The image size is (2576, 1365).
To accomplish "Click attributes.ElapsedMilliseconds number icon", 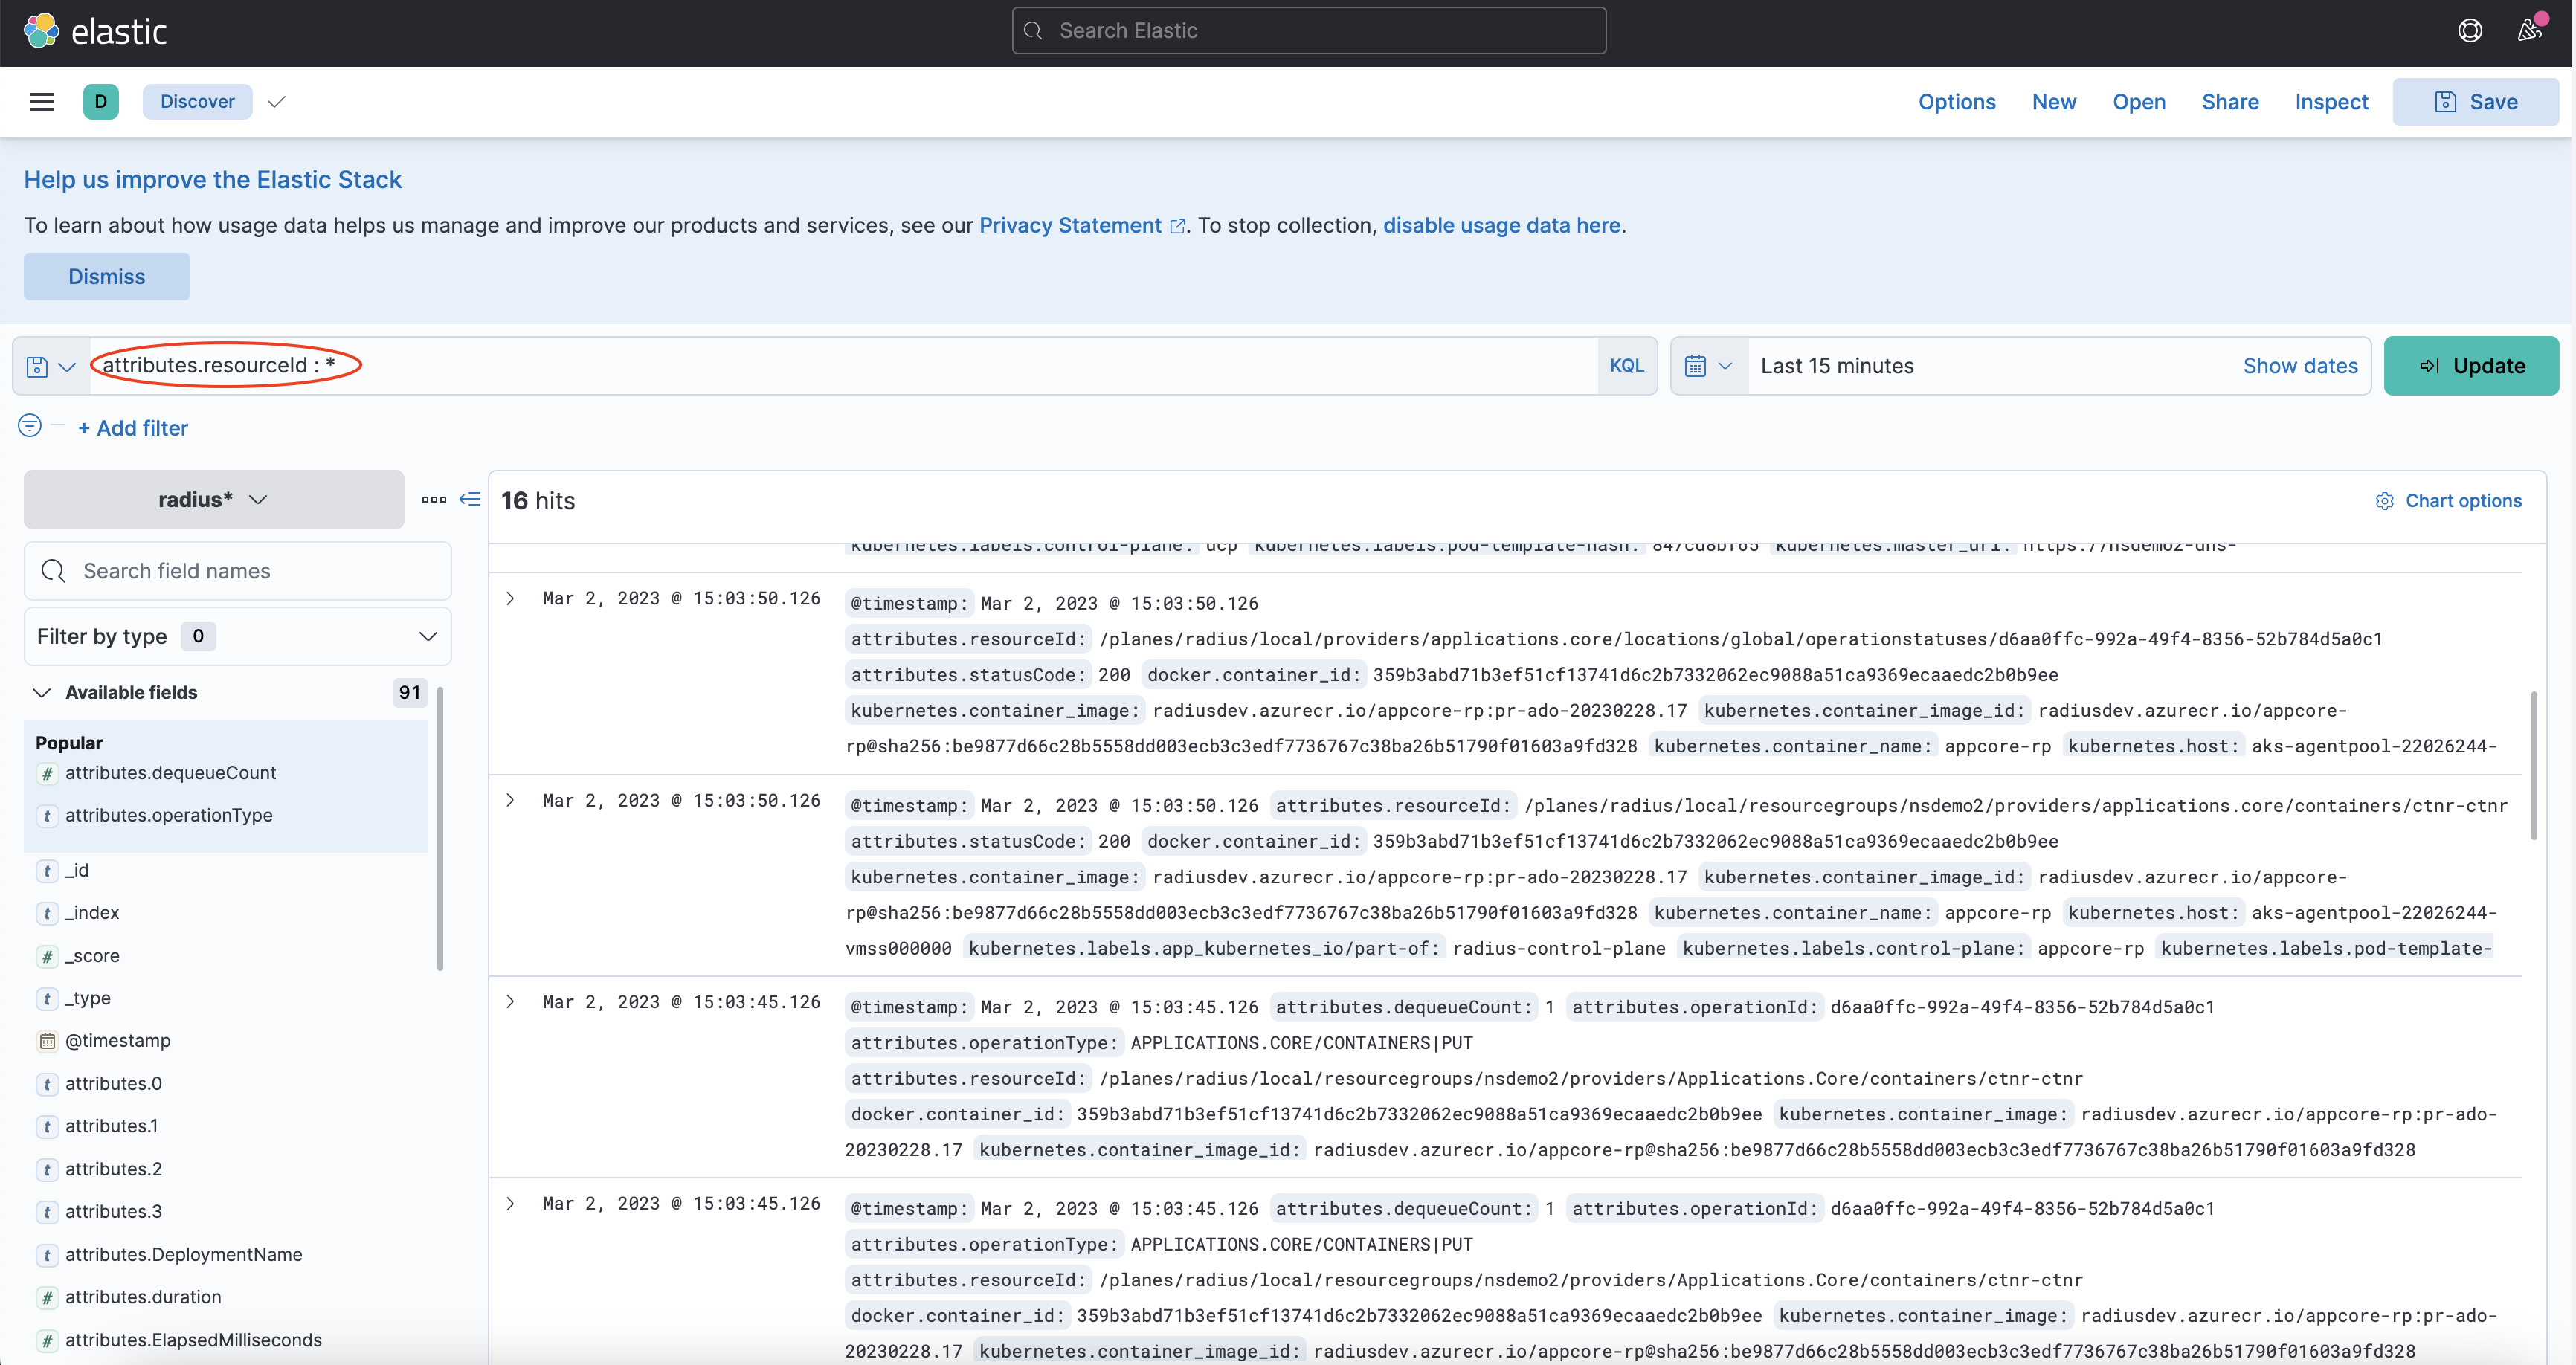I will [47, 1341].
